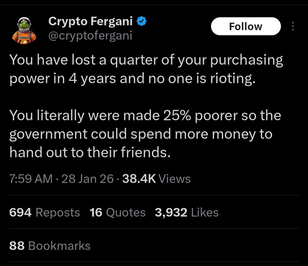Image resolution: width=308 pixels, height=266 pixels.
Task: Click the word "friends." in the tweet
Action: (x=145, y=152)
